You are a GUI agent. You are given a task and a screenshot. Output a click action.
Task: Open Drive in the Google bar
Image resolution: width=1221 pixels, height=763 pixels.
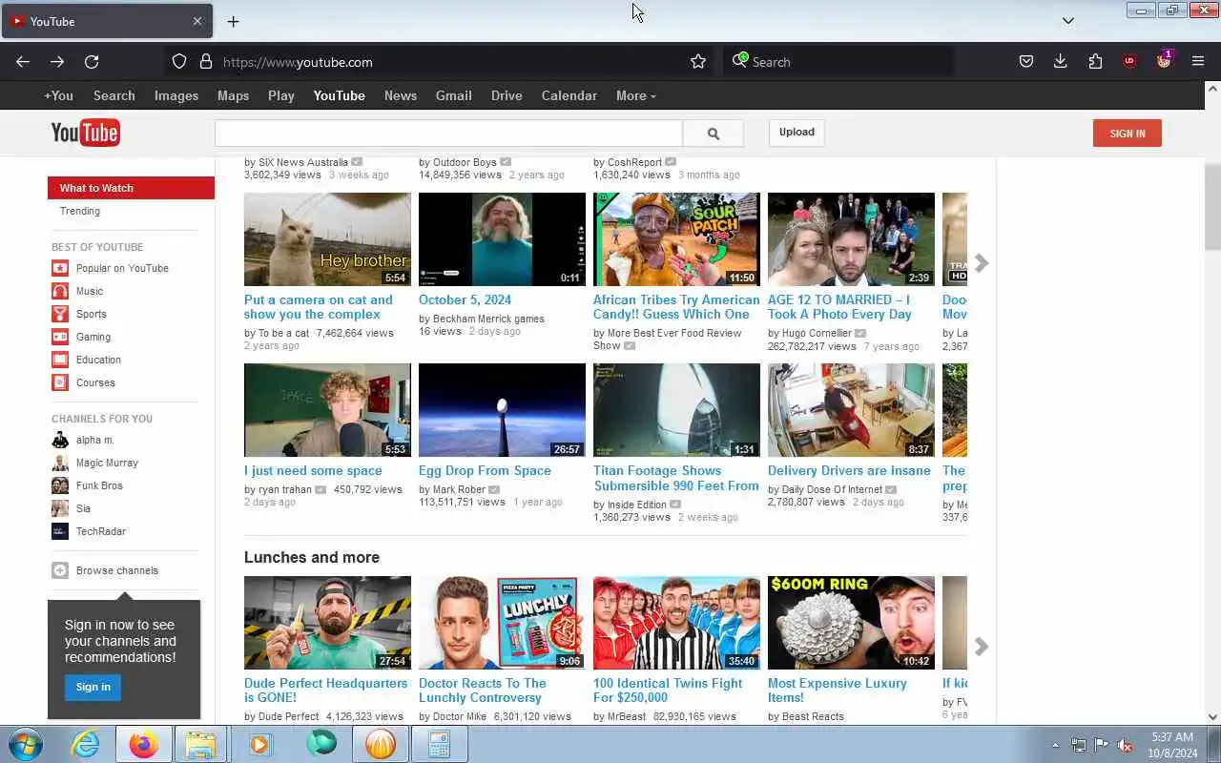[x=507, y=95]
